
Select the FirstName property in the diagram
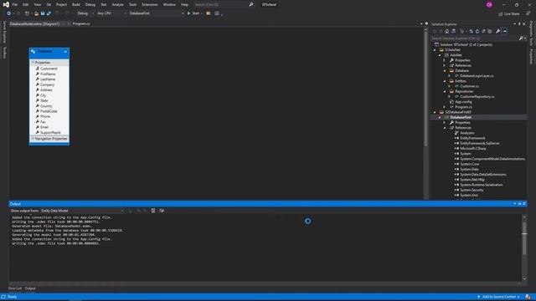[x=48, y=74]
